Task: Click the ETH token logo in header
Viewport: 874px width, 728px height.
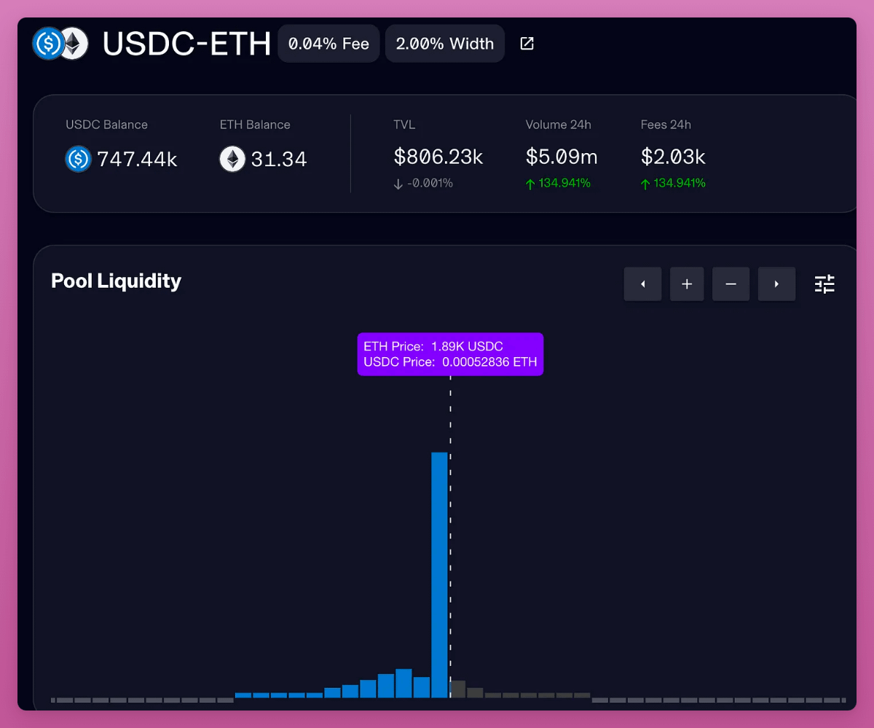Action: point(74,44)
